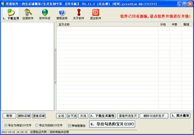Viewport: 194px width, 135px height.
Task: Click inside the empty shop list panel
Action: pos(27,64)
